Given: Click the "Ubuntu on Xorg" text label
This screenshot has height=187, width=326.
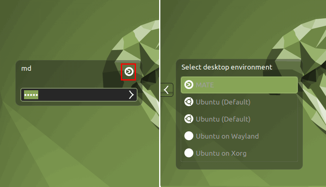Looking at the screenshot, I should [221, 153].
